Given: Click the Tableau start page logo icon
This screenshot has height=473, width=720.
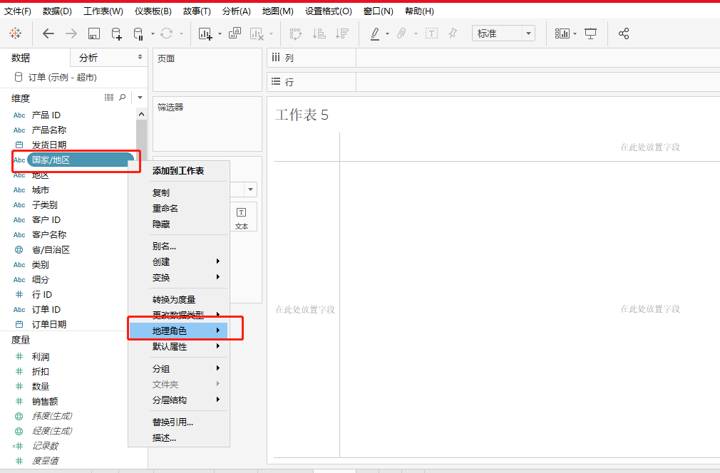Looking at the screenshot, I should [15, 33].
